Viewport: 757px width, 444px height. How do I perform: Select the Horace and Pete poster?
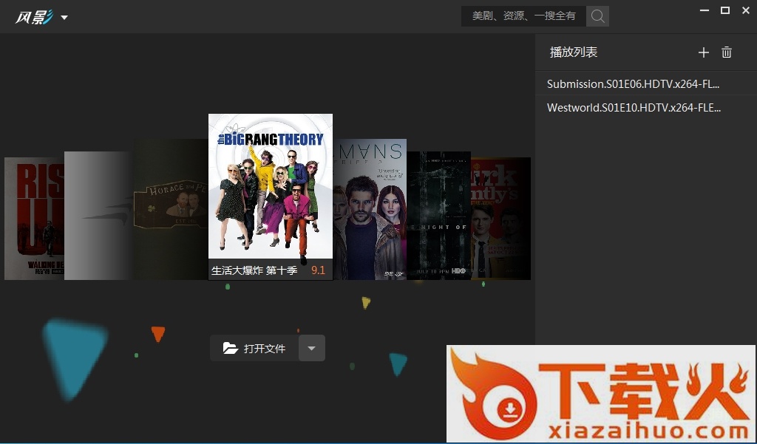(171, 210)
